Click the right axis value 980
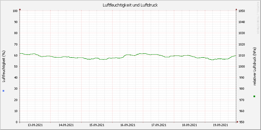 [x=241, y=89]
